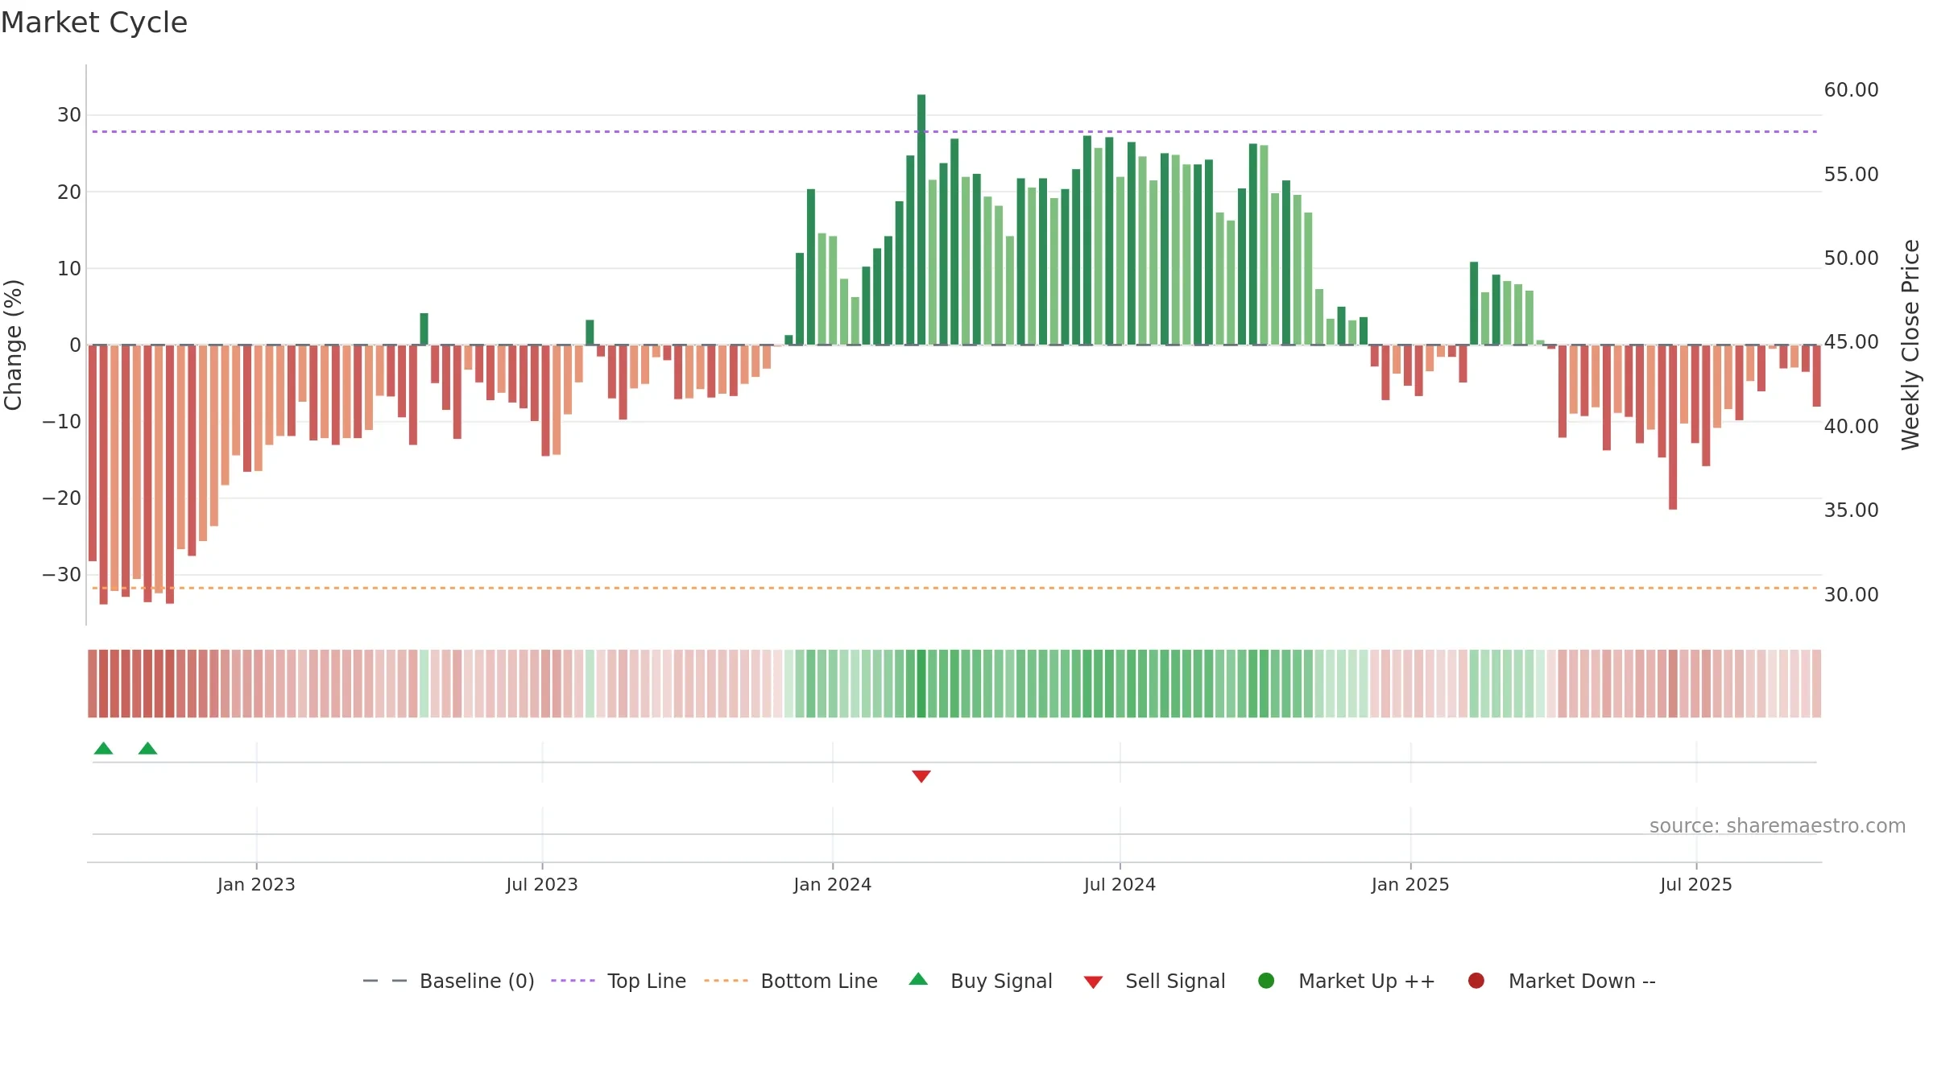Click the grey dashed Baseline legend sample
This screenshot has height=1087, width=1933.
click(x=385, y=981)
